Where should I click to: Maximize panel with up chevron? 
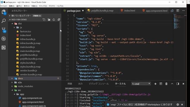172,84
